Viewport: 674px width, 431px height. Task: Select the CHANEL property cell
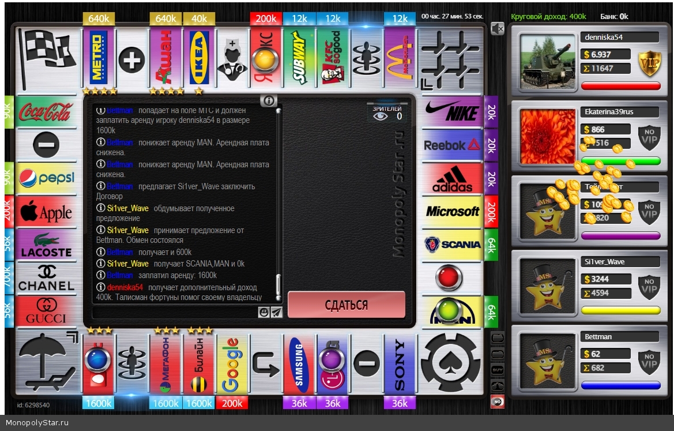point(47,278)
